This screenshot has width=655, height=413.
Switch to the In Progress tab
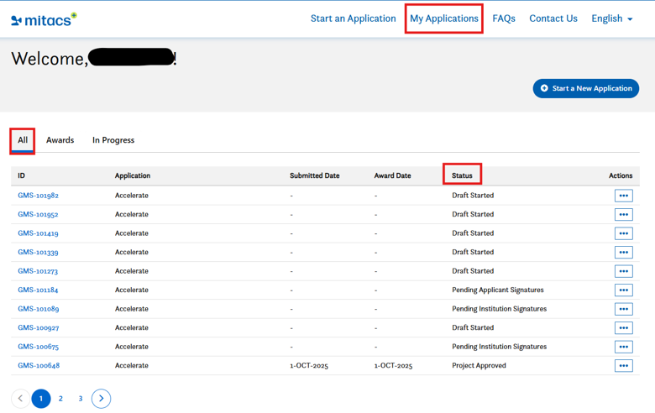(x=113, y=140)
